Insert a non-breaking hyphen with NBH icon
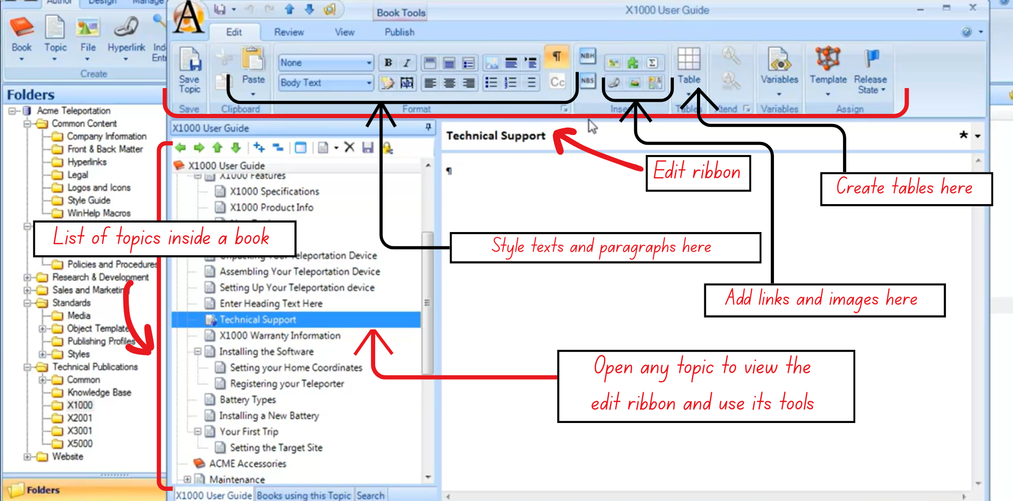Viewport: 1013px width, 501px height. [x=587, y=55]
